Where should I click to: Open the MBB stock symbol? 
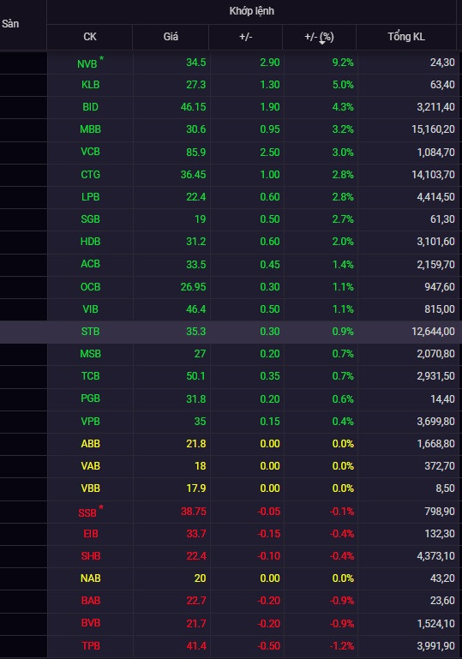coord(90,129)
